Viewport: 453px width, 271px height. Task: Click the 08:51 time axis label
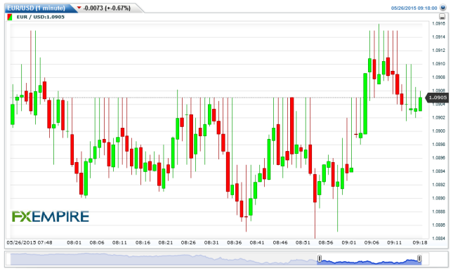[303, 243]
